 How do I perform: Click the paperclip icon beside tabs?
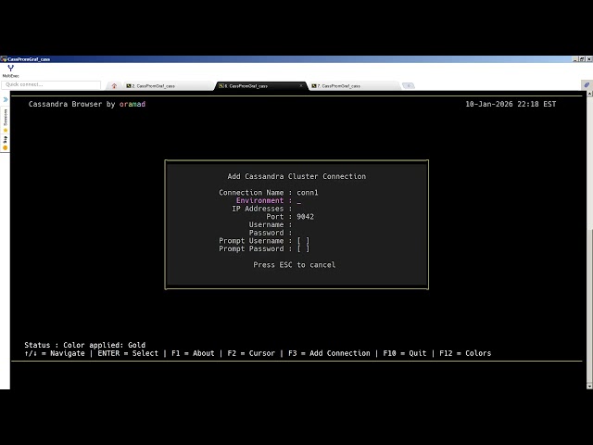pos(587,85)
